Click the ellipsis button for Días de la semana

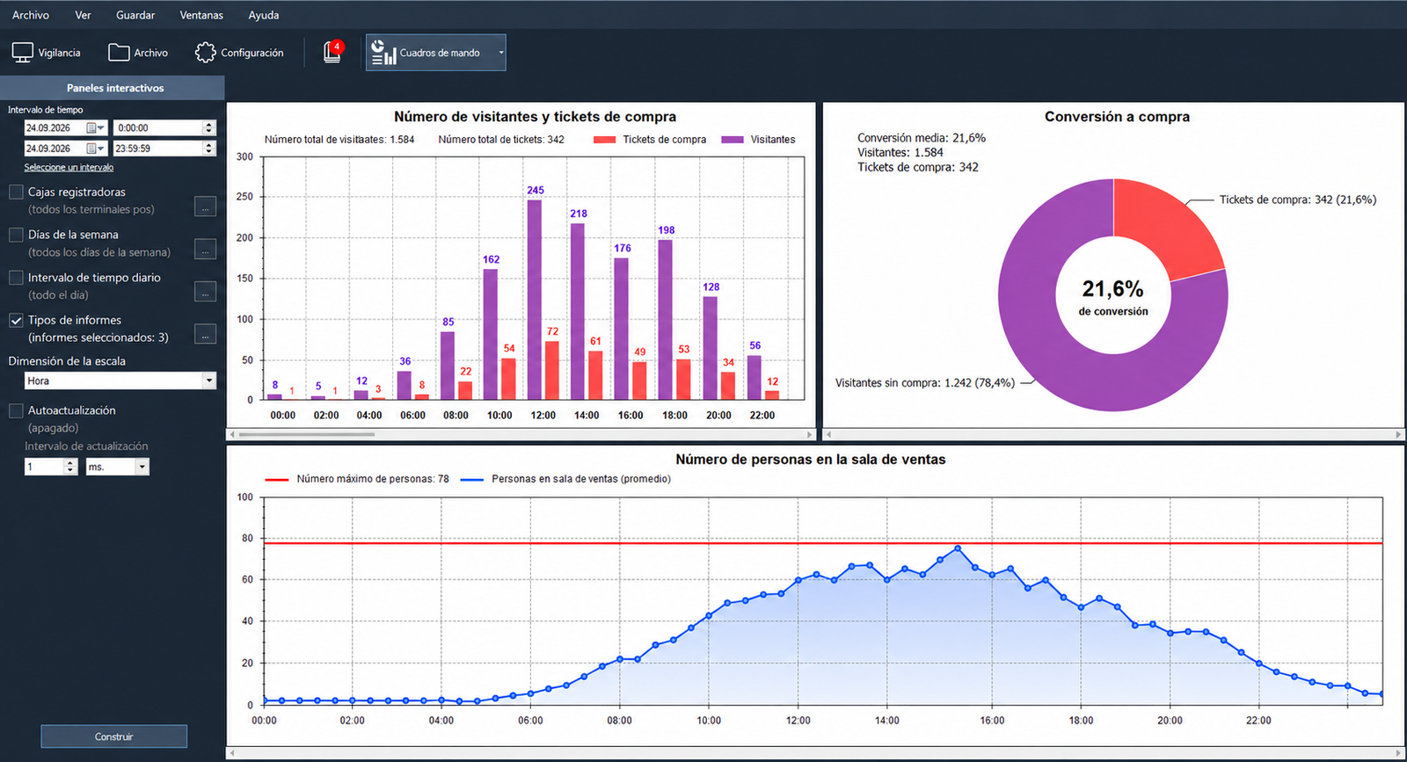tap(205, 250)
